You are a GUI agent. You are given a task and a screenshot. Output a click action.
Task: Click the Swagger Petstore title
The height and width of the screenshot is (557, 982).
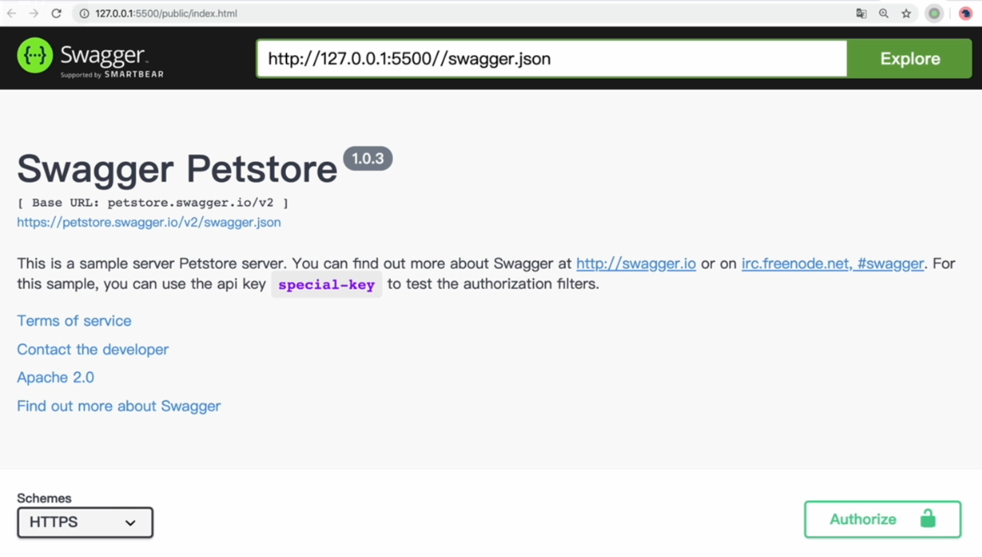tap(177, 169)
